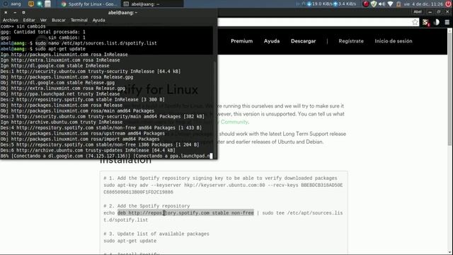Click 'Des:2 http://repository.spotify.com stable InRelease' line
Screen dimensions: 453x255
tap(83, 99)
